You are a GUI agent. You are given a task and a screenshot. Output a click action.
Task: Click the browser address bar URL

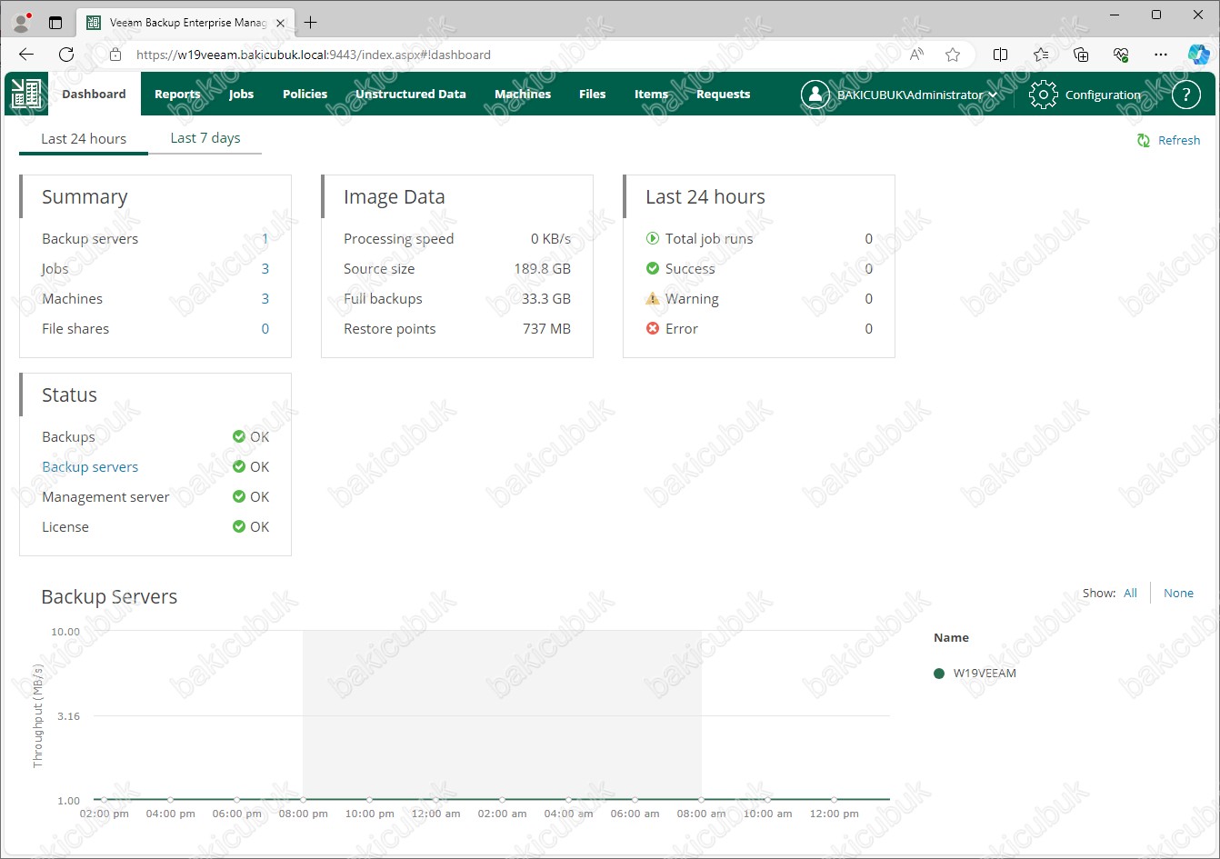(x=313, y=55)
